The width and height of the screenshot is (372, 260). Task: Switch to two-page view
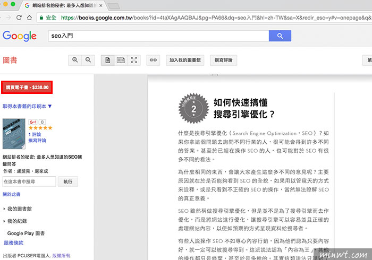pyautogui.click(x=121, y=60)
